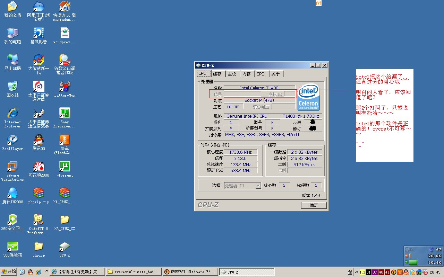Open the µTorrent desktop shortcut
Image resolution: width=444 pixels, height=277 pixels.
coord(65,167)
